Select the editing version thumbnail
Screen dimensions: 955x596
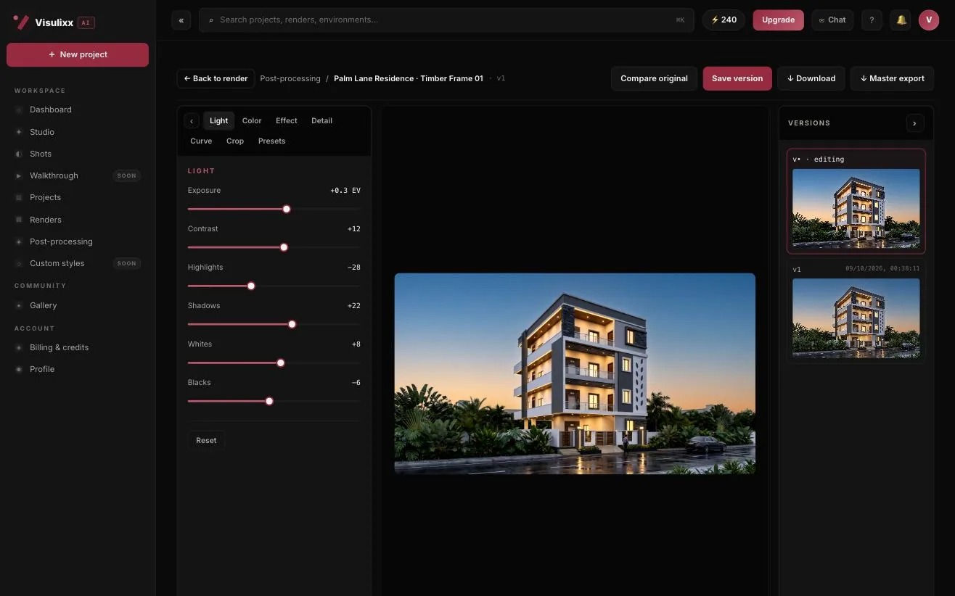pyautogui.click(x=856, y=209)
